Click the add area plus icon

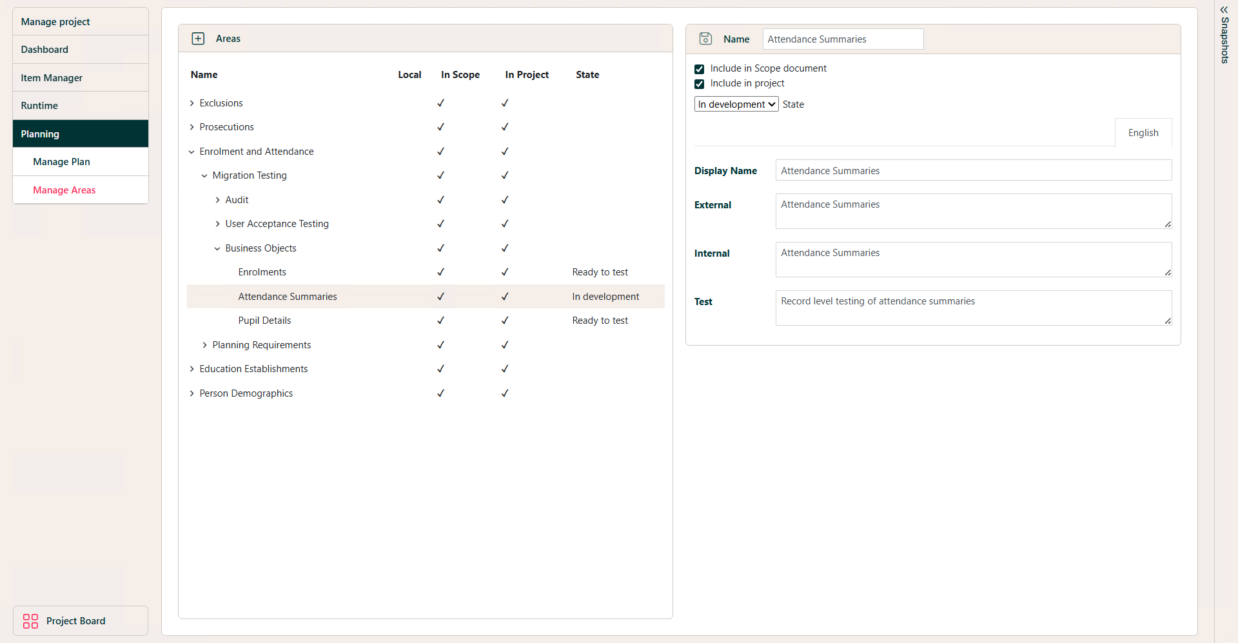198,39
